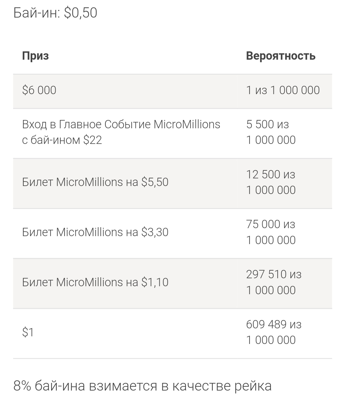Click the $0,50 buy-in amount

[x=80, y=13]
